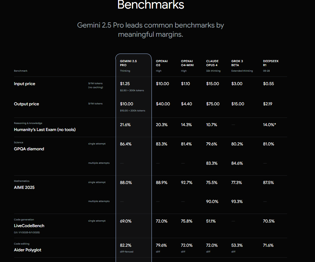Click the LiveCodeBench benchmark label
Screen dimensions: 315x262
(29, 226)
